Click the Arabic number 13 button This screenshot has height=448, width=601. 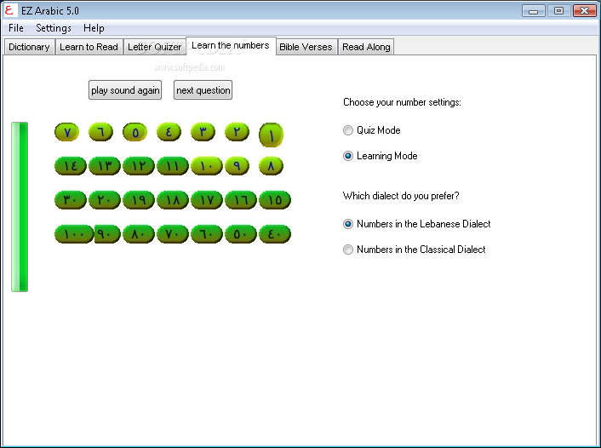[104, 166]
